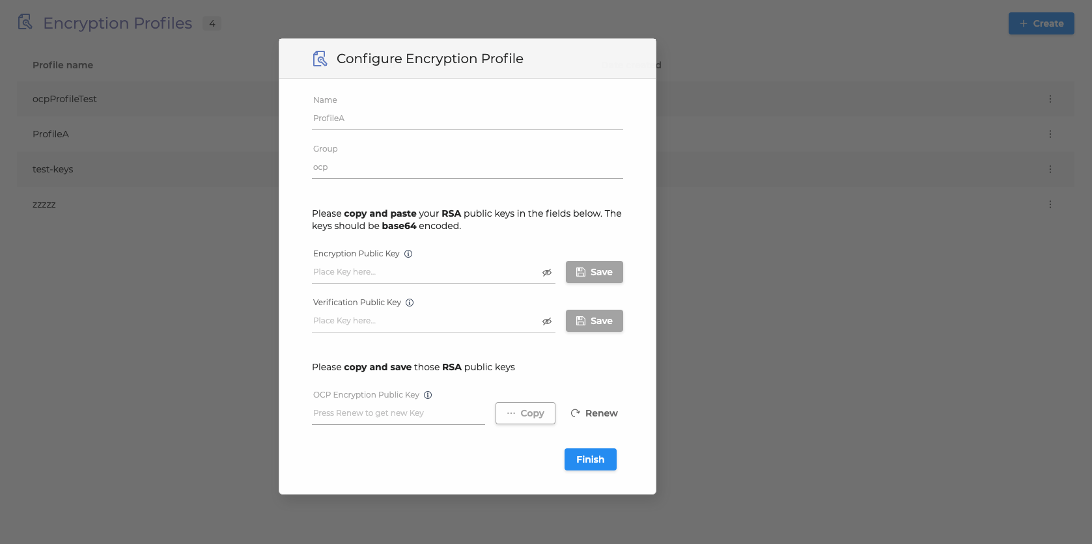1092x544 pixels.
Task: Renew the OCP Encryption Public Key
Action: pyautogui.click(x=594, y=413)
